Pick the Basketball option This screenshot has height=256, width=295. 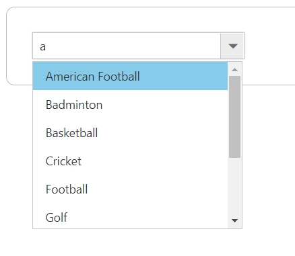tap(130, 132)
